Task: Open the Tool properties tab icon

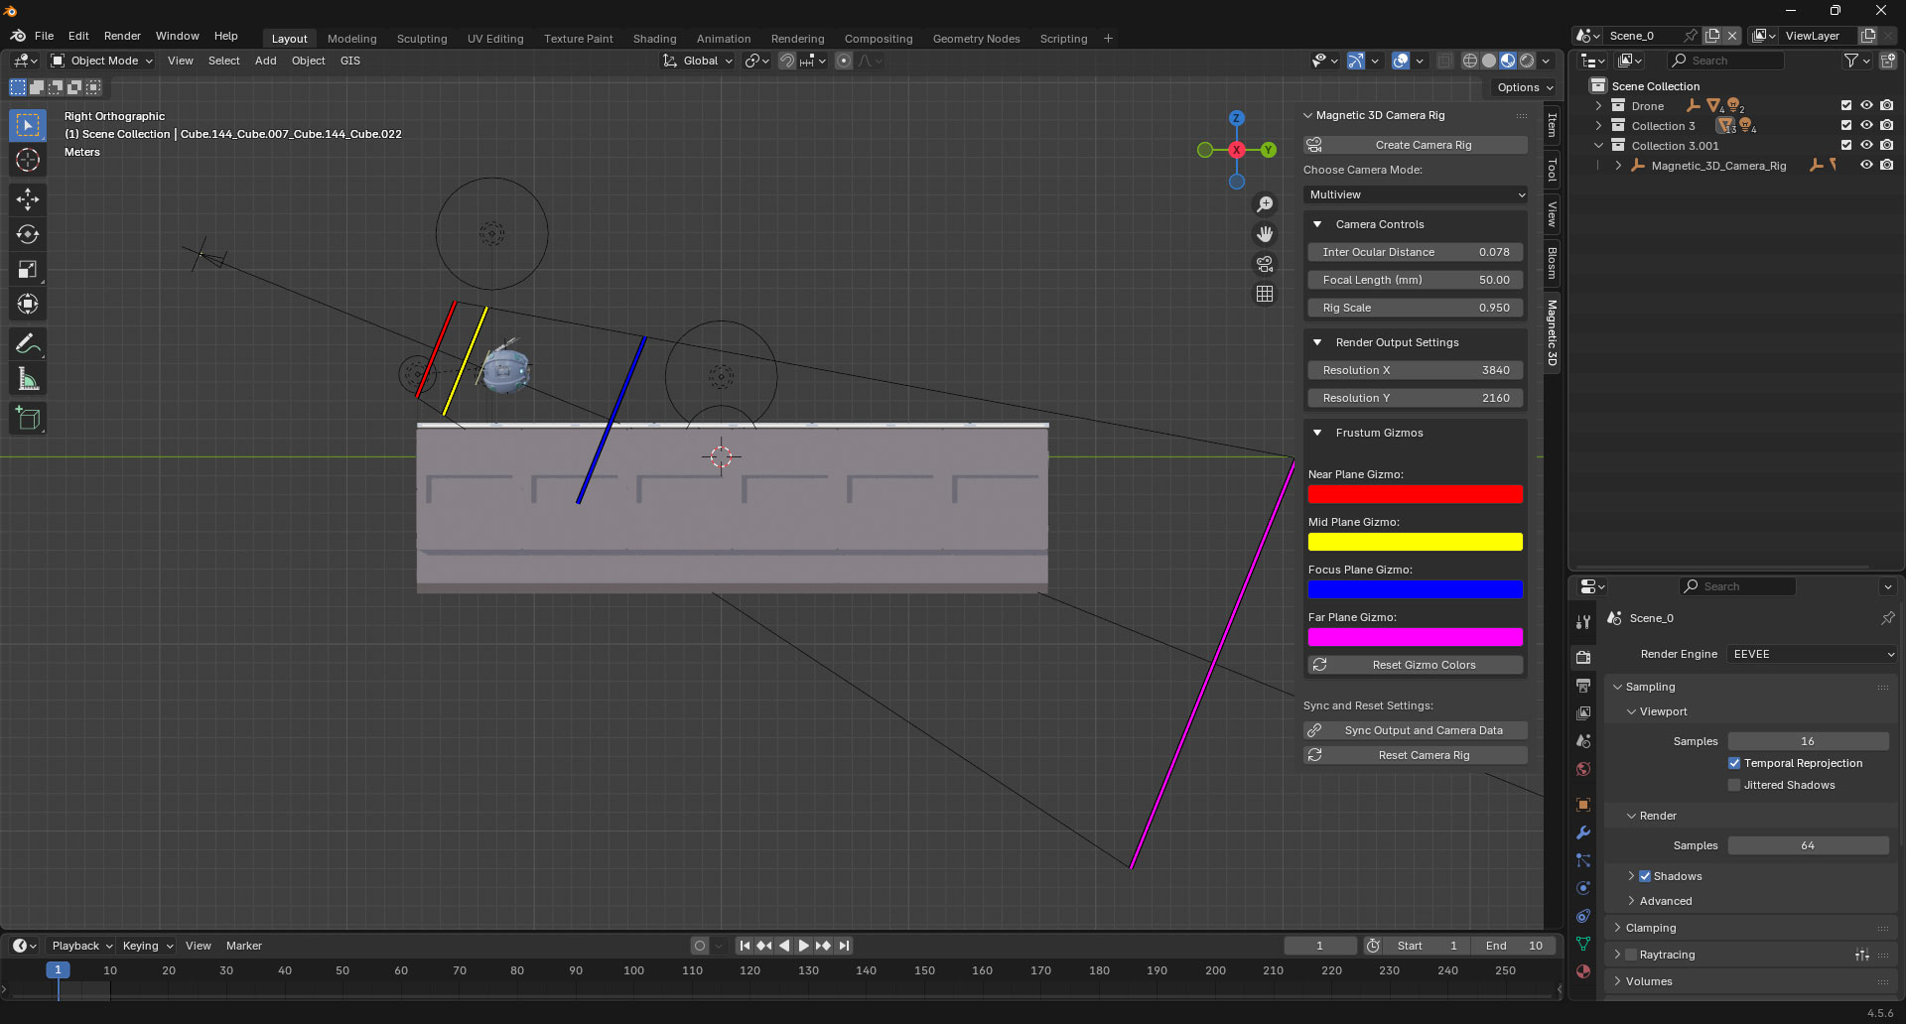Action: (x=1583, y=622)
